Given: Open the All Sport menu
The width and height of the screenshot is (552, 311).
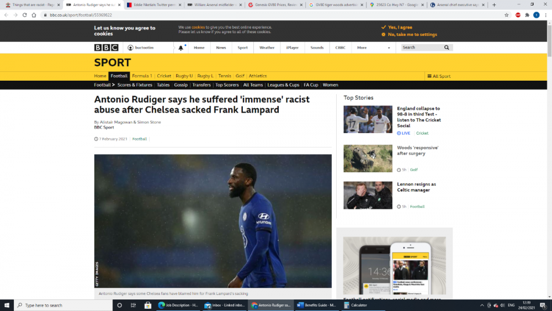Looking at the screenshot, I should [439, 76].
